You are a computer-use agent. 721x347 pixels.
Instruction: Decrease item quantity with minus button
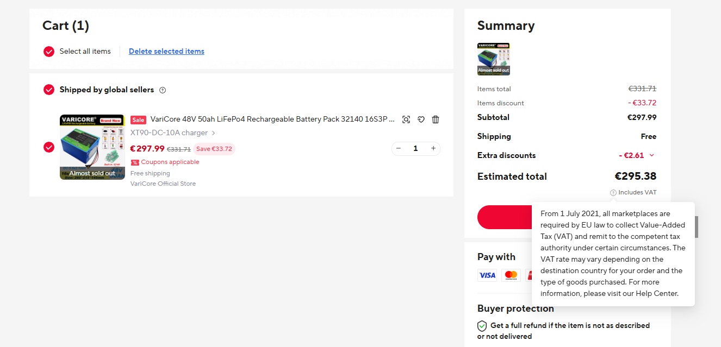coord(399,148)
